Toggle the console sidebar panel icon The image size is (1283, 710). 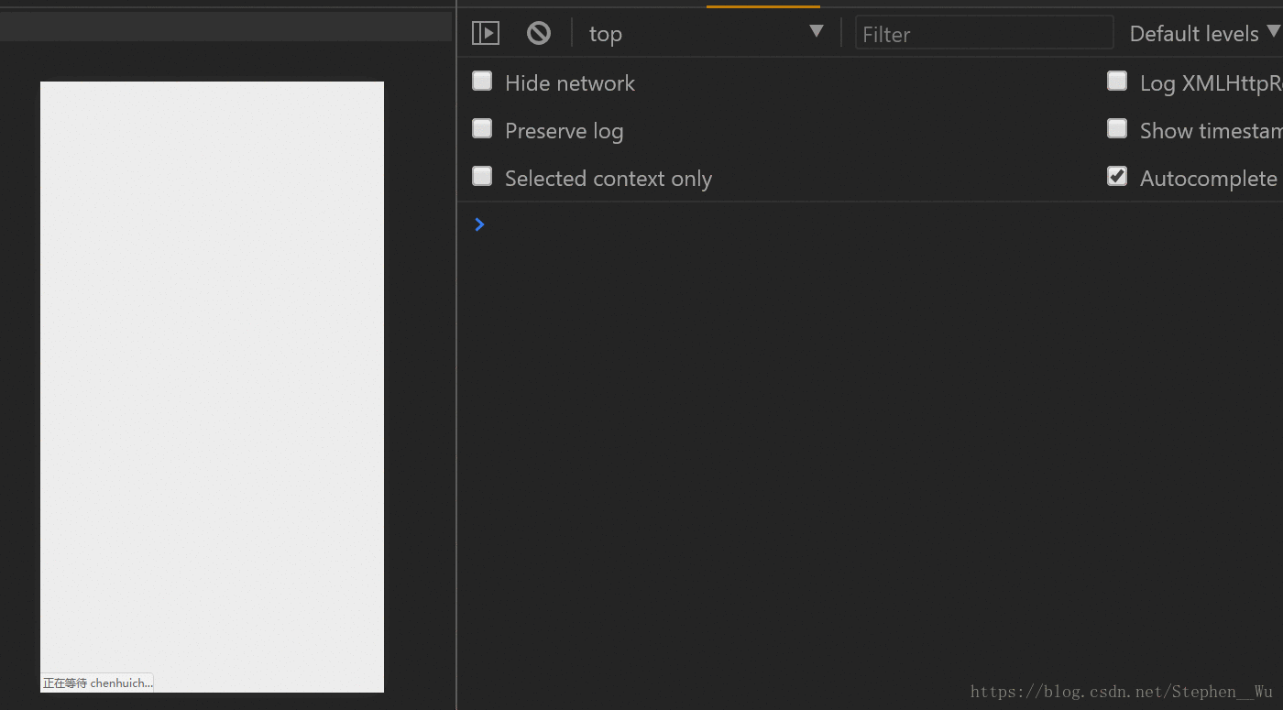(x=485, y=33)
